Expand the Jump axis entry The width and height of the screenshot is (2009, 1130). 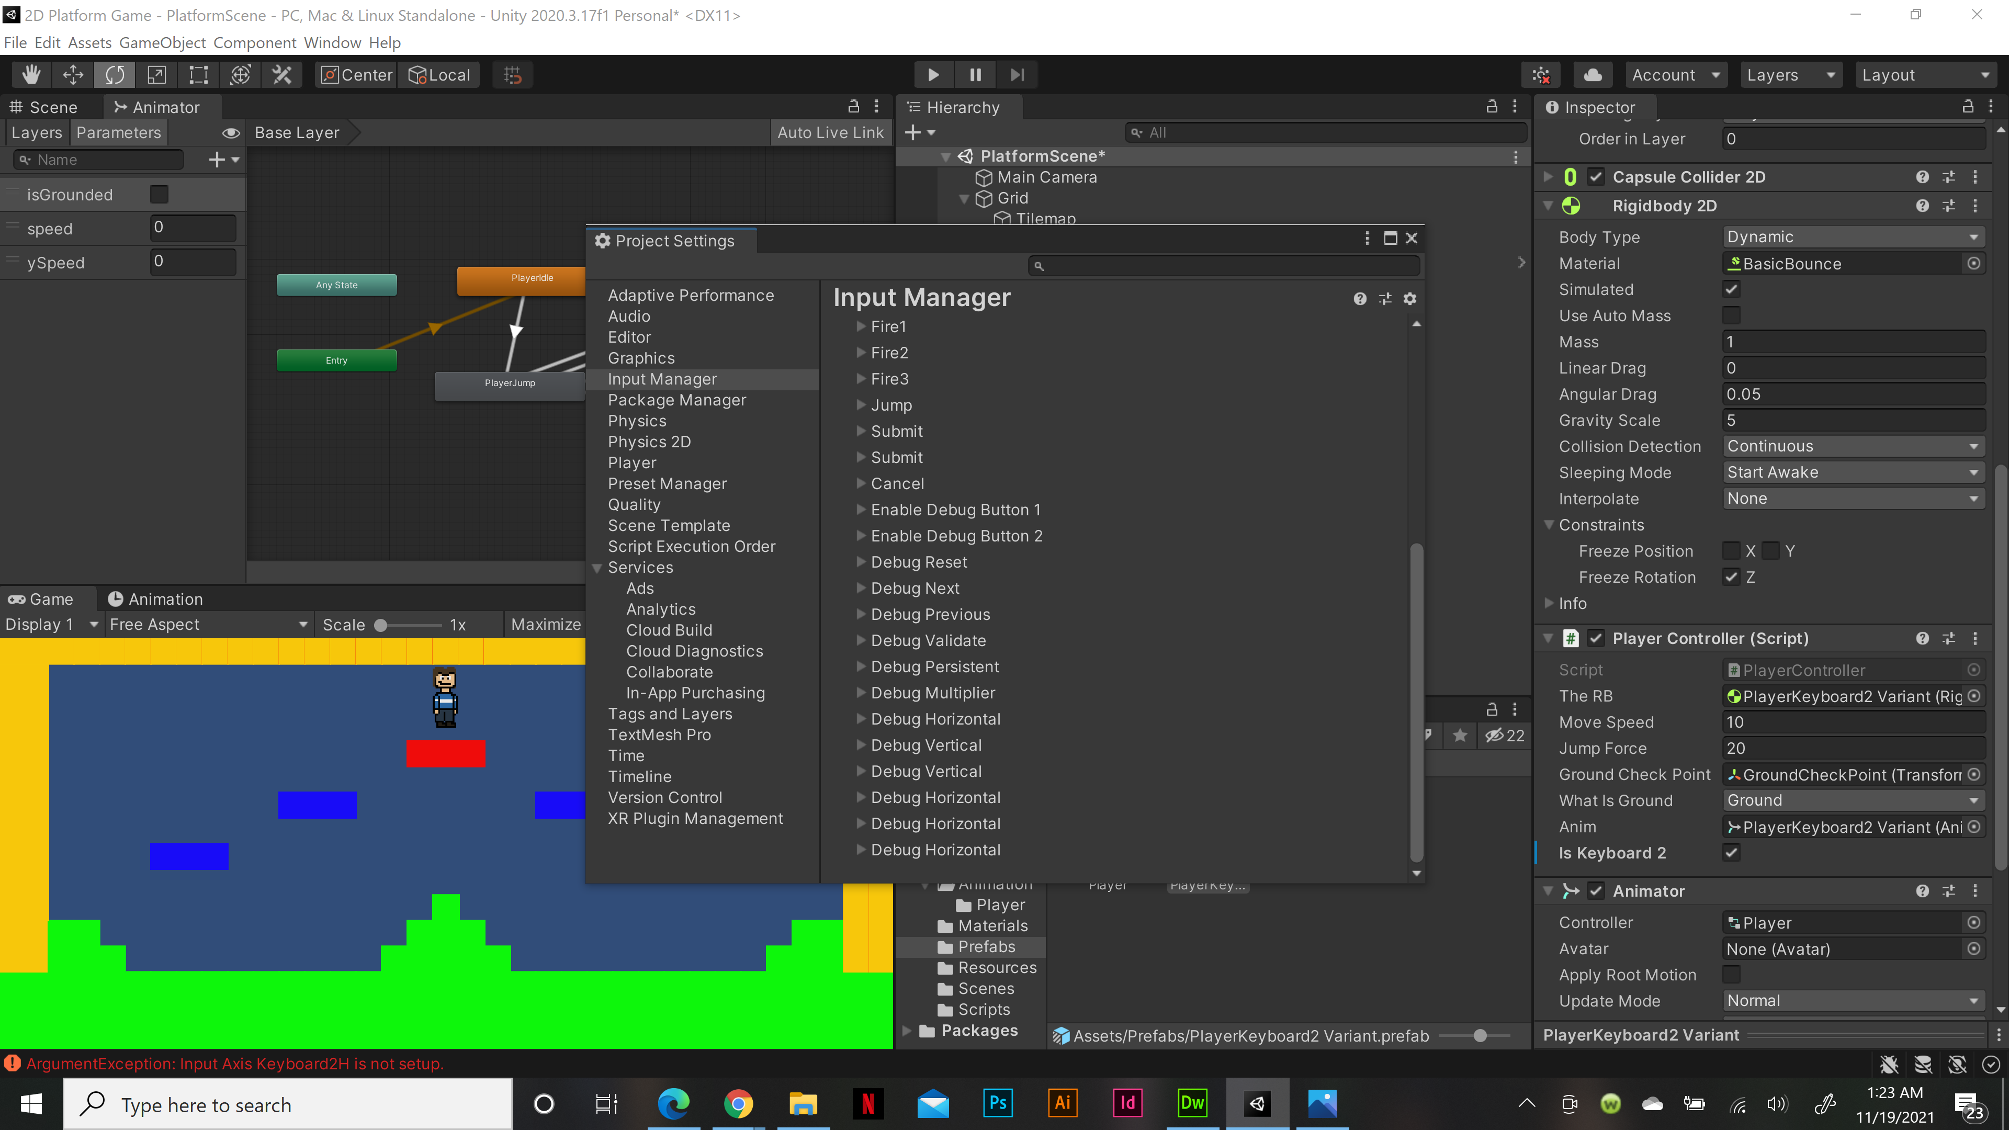pyautogui.click(x=861, y=405)
